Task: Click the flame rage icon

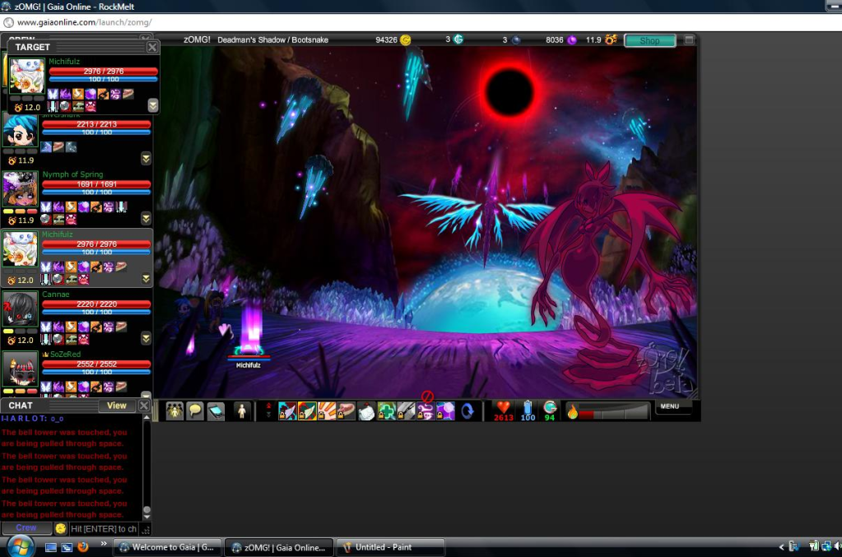Action: [572, 411]
